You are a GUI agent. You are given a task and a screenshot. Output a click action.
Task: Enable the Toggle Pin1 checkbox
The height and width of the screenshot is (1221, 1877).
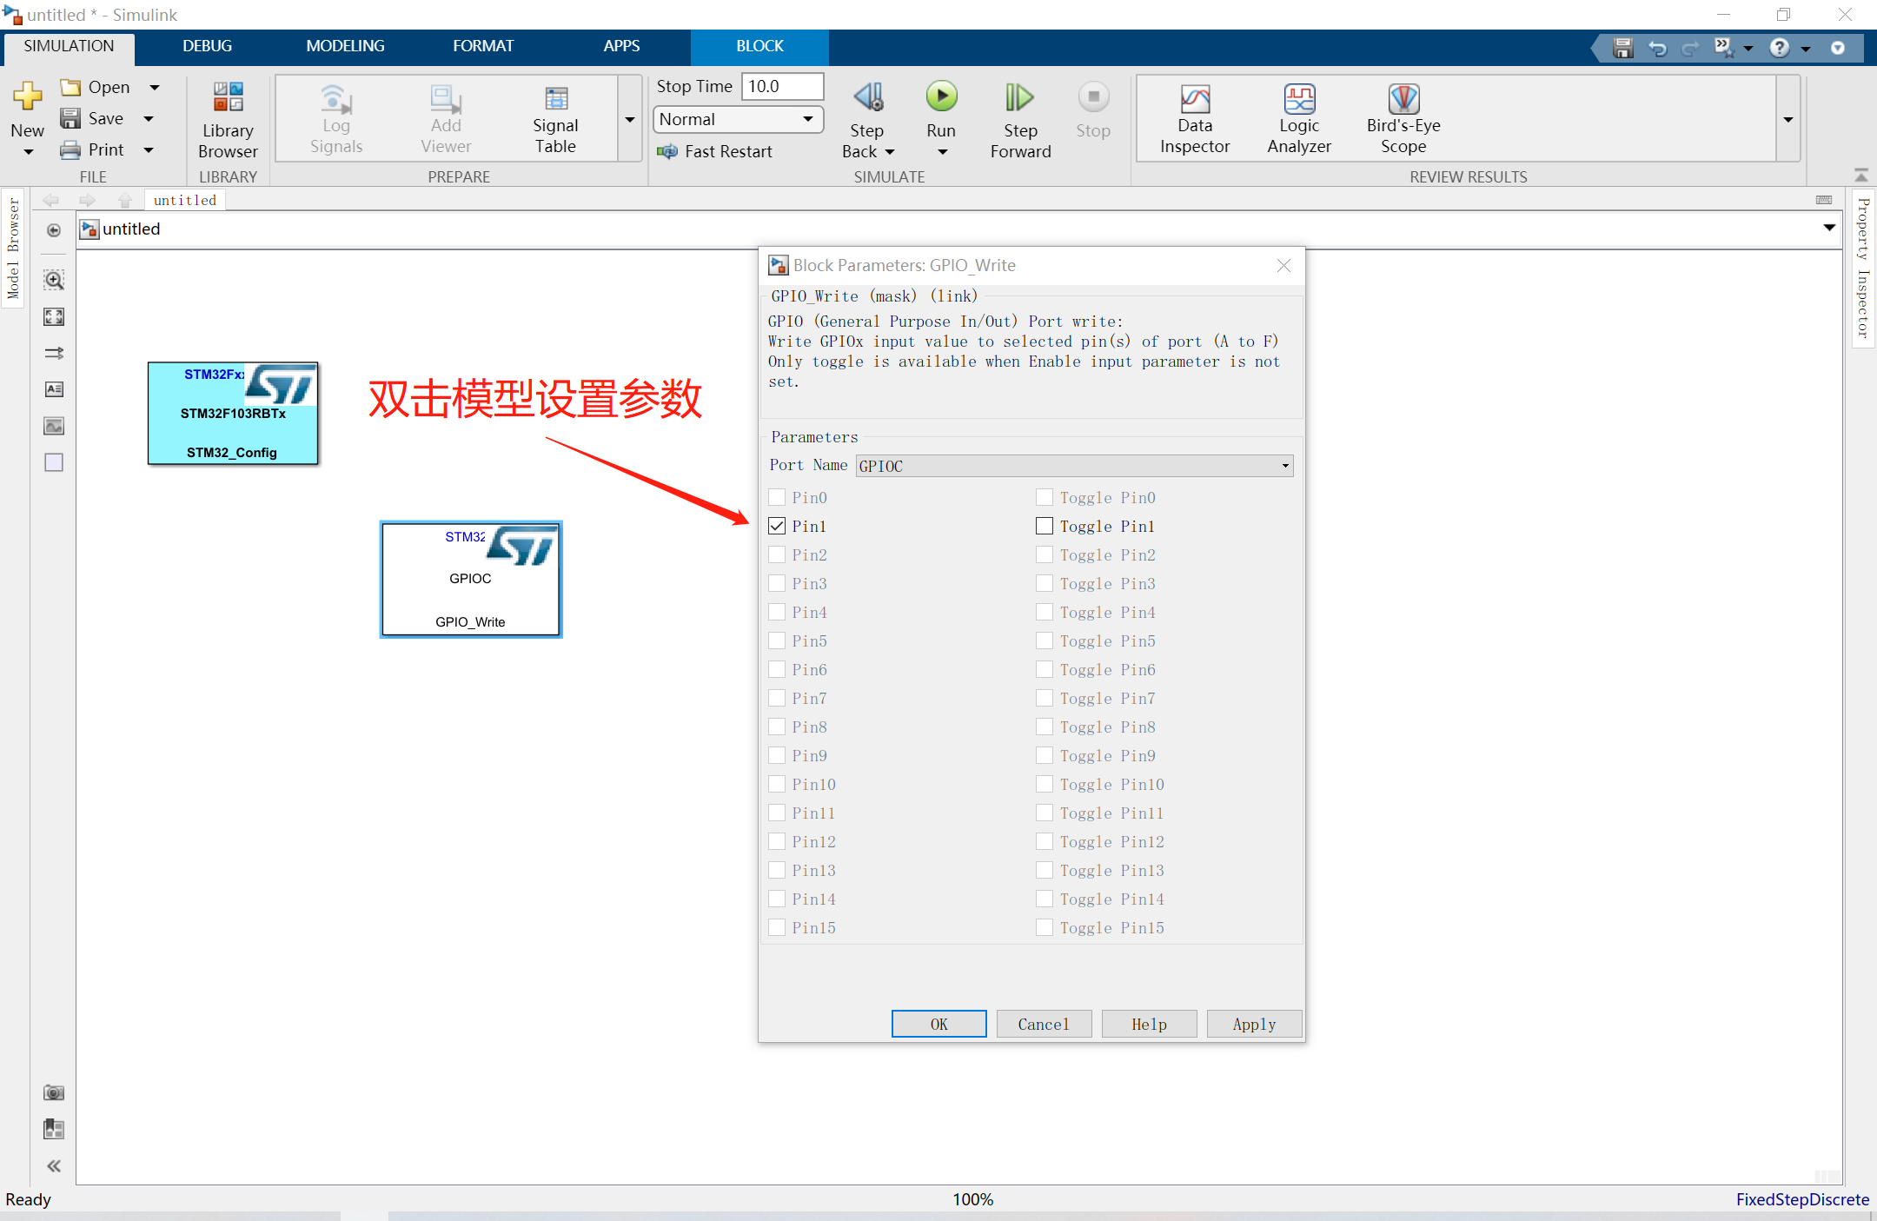pyautogui.click(x=1045, y=526)
